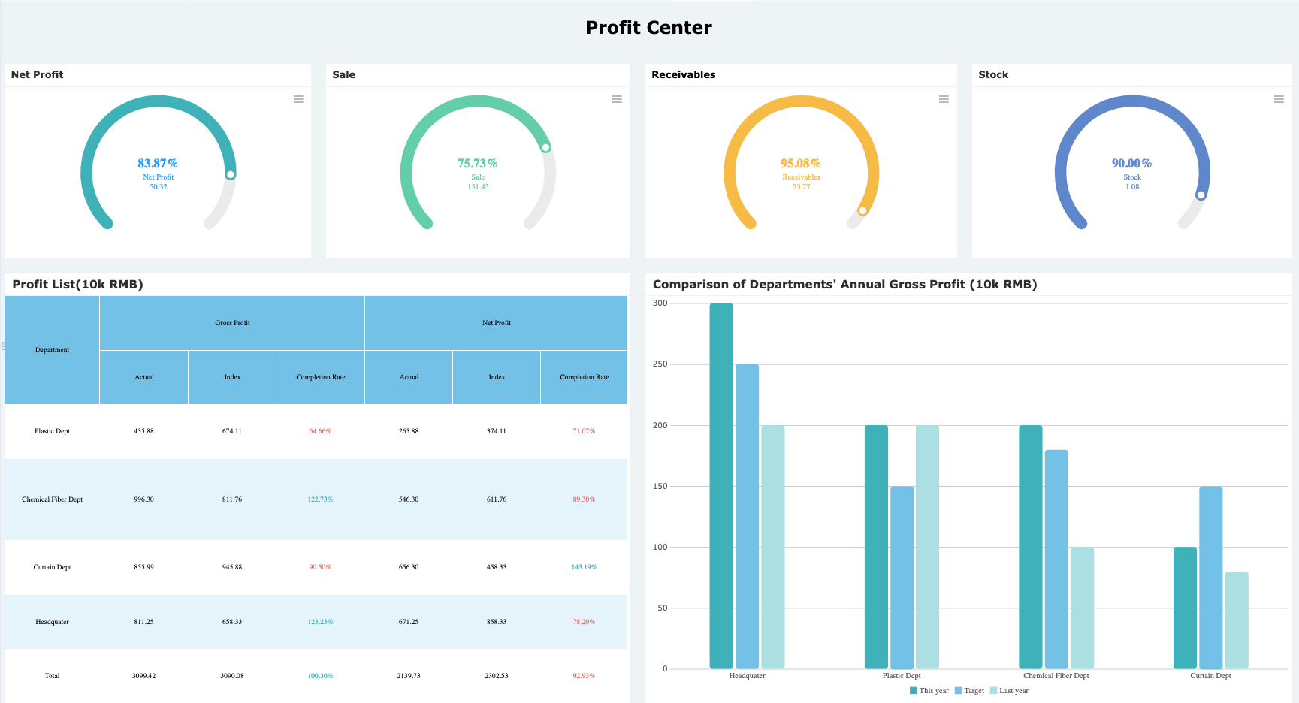Image resolution: width=1299 pixels, height=703 pixels.
Task: Click the 'This year' legend color swatch
Action: (914, 691)
